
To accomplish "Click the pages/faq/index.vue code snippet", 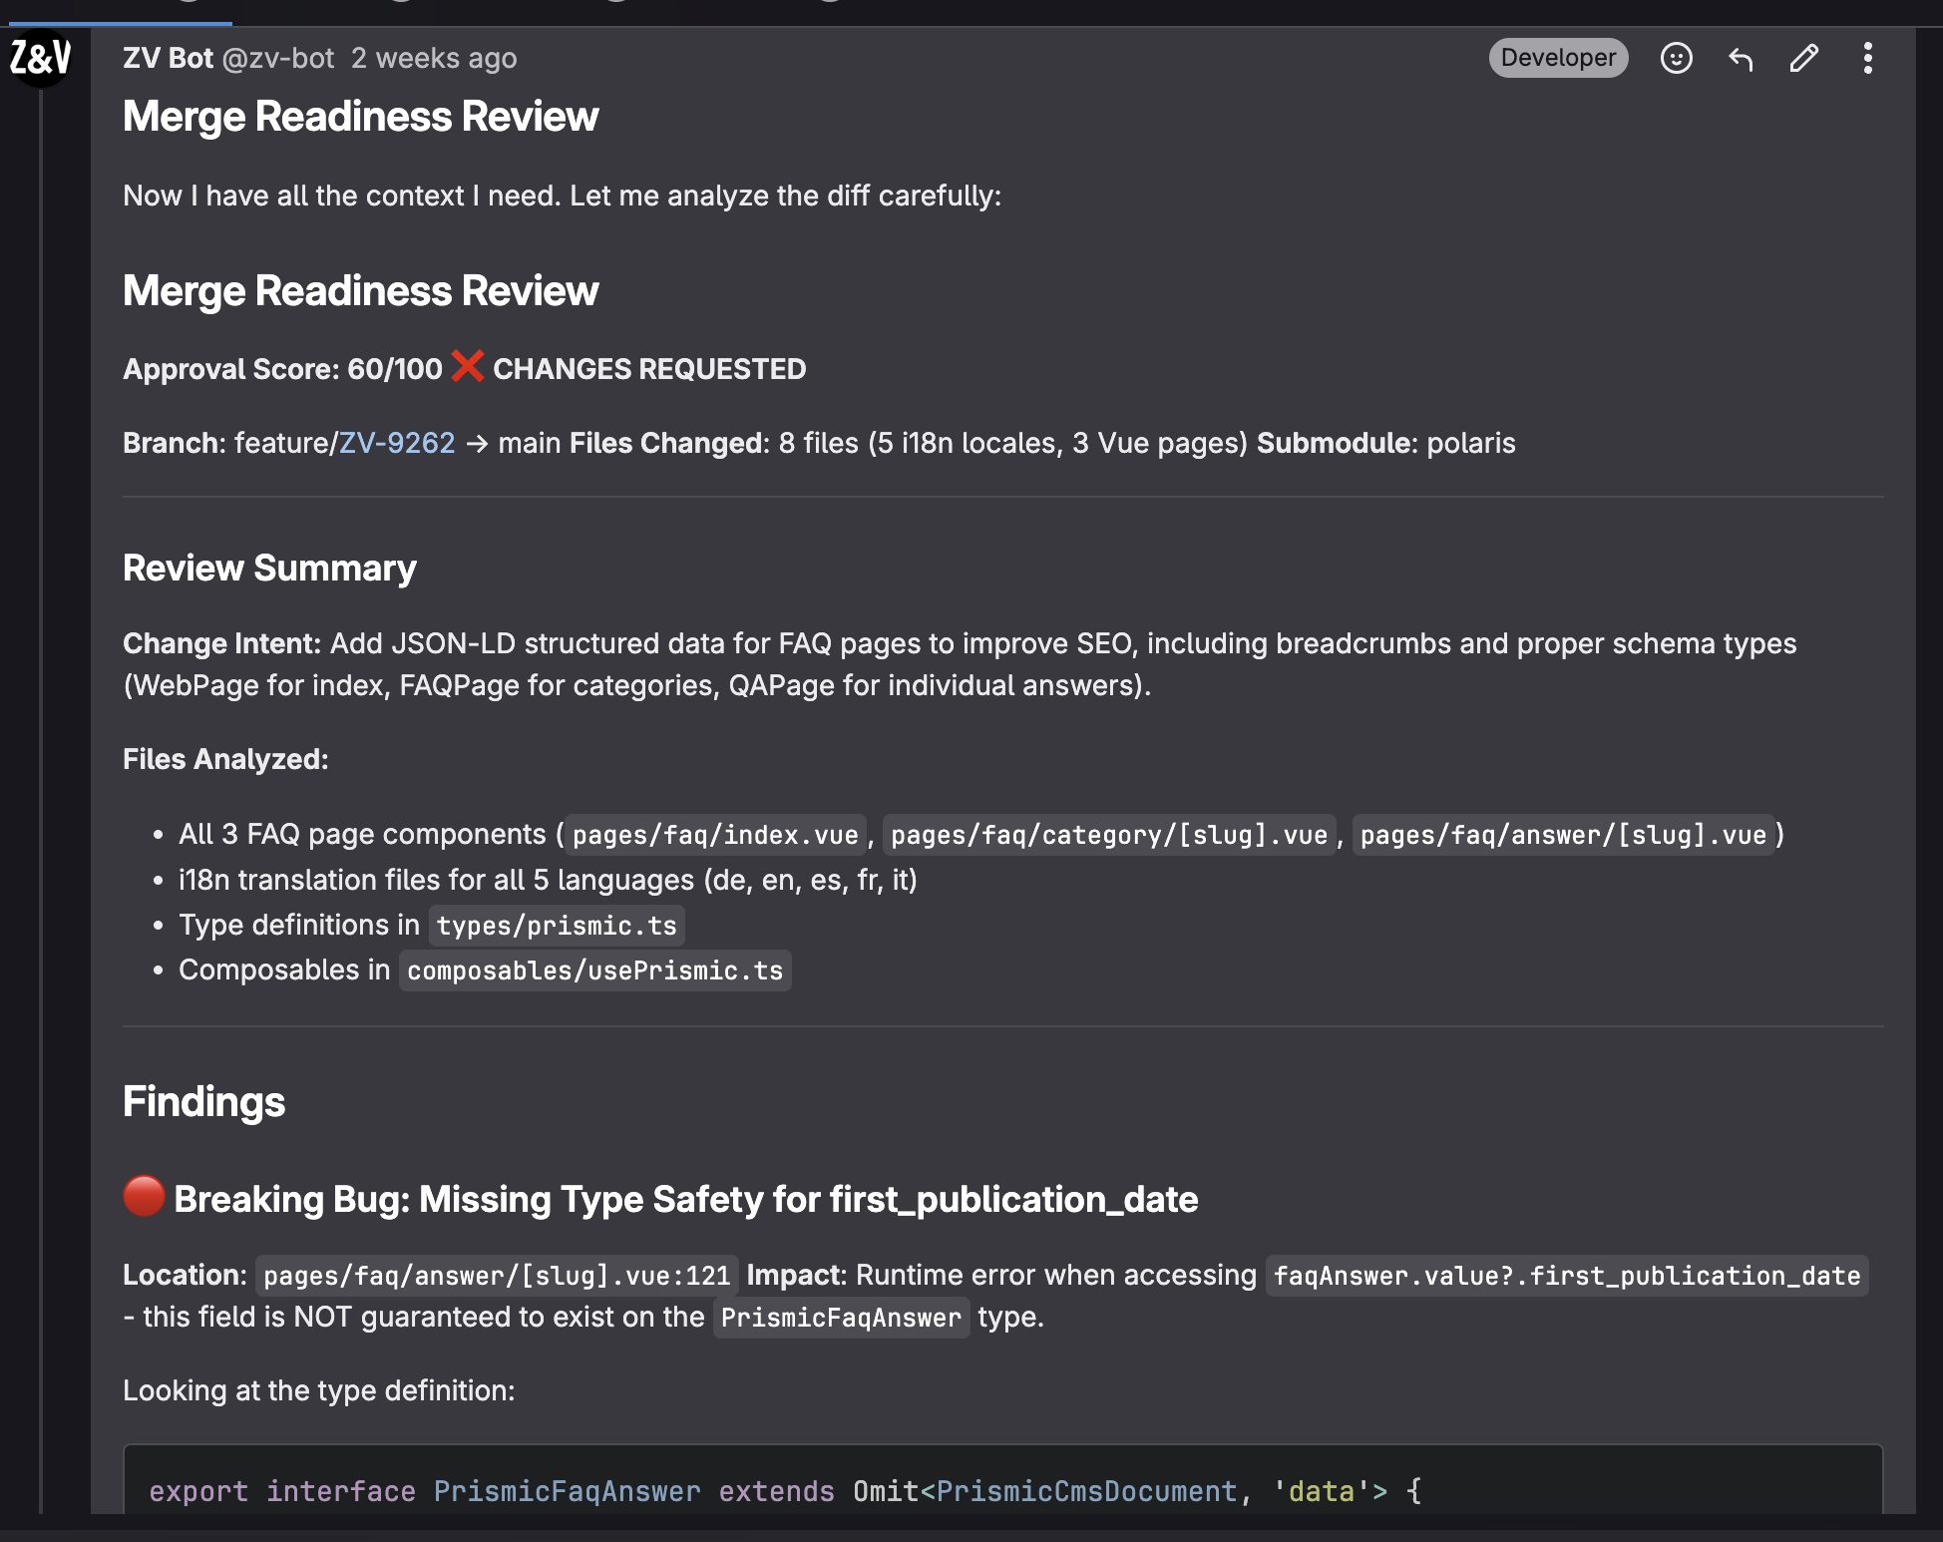I will 715,835.
